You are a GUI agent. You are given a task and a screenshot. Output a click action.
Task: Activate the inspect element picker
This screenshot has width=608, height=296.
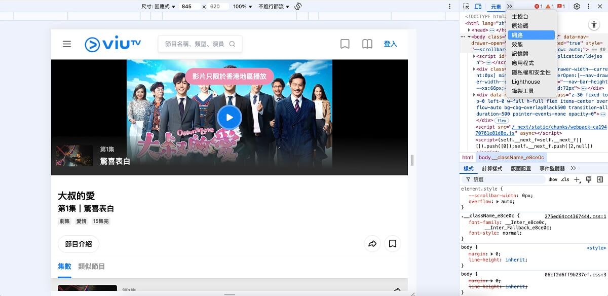coord(467,7)
